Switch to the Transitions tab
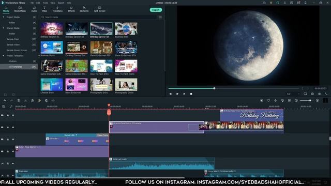 pos(57,9)
